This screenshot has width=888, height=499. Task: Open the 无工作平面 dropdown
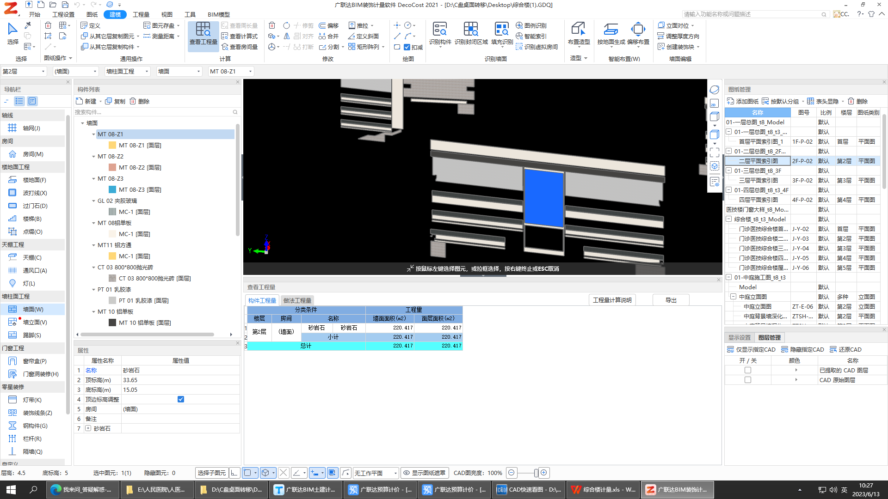[x=376, y=473]
